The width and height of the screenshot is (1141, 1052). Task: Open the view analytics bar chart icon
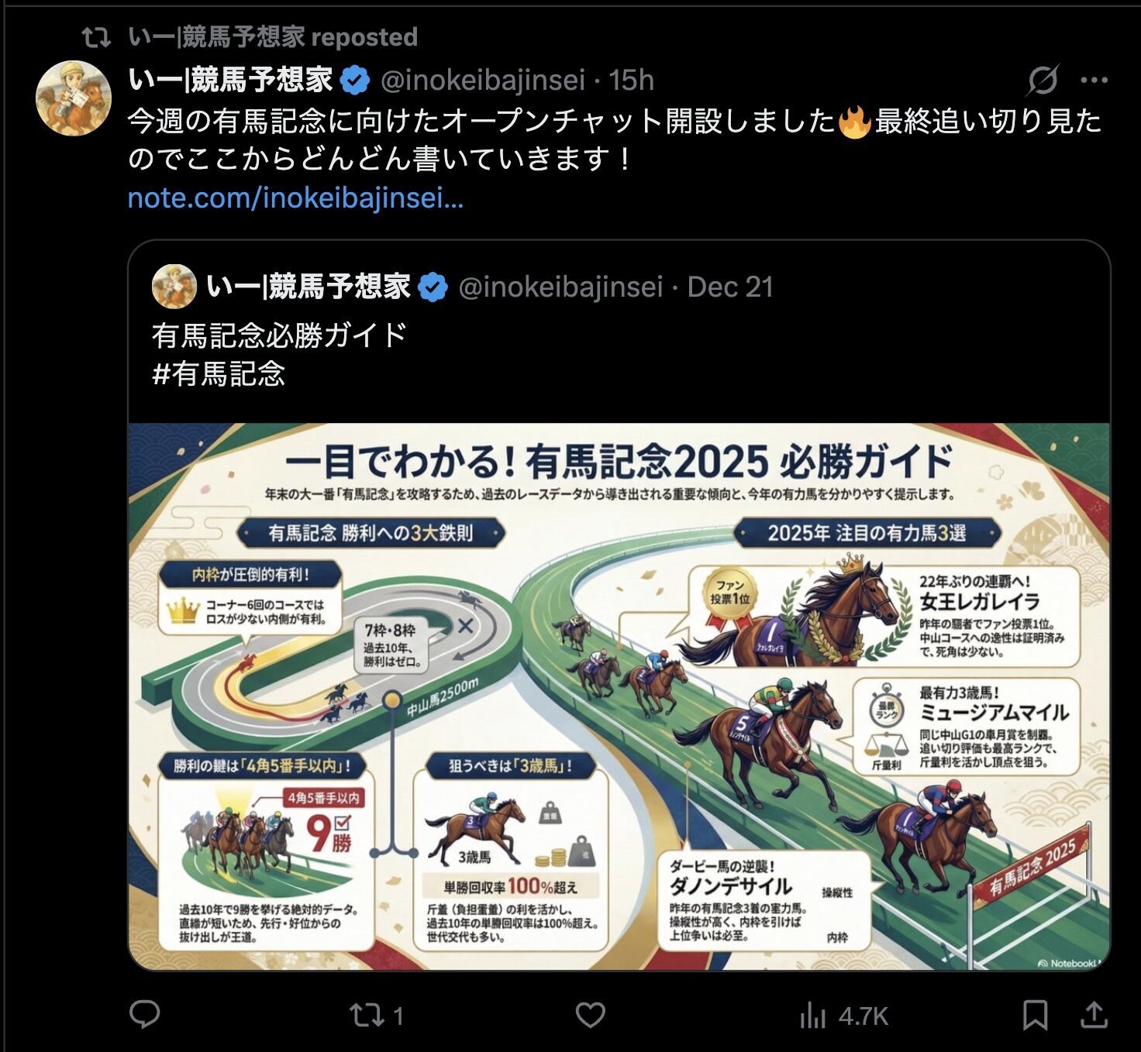(x=812, y=1015)
